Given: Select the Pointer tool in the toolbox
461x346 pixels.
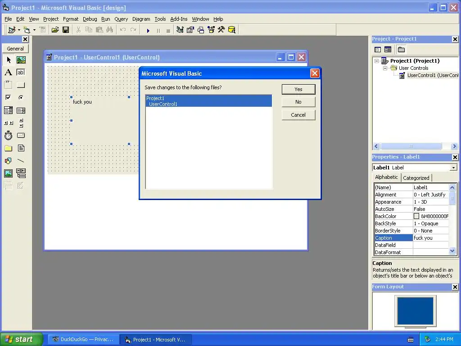Looking at the screenshot, I should coord(9,60).
